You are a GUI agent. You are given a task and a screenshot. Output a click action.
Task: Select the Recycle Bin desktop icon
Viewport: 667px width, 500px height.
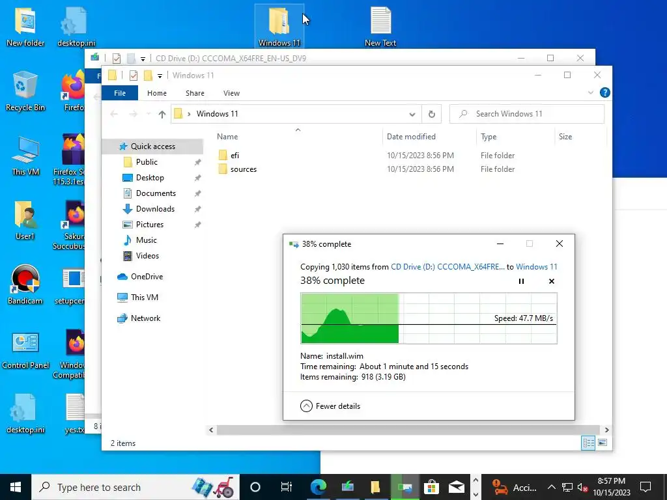click(x=25, y=91)
